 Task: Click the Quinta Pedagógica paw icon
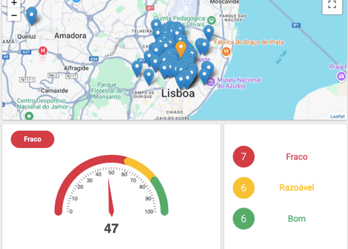click(x=211, y=20)
